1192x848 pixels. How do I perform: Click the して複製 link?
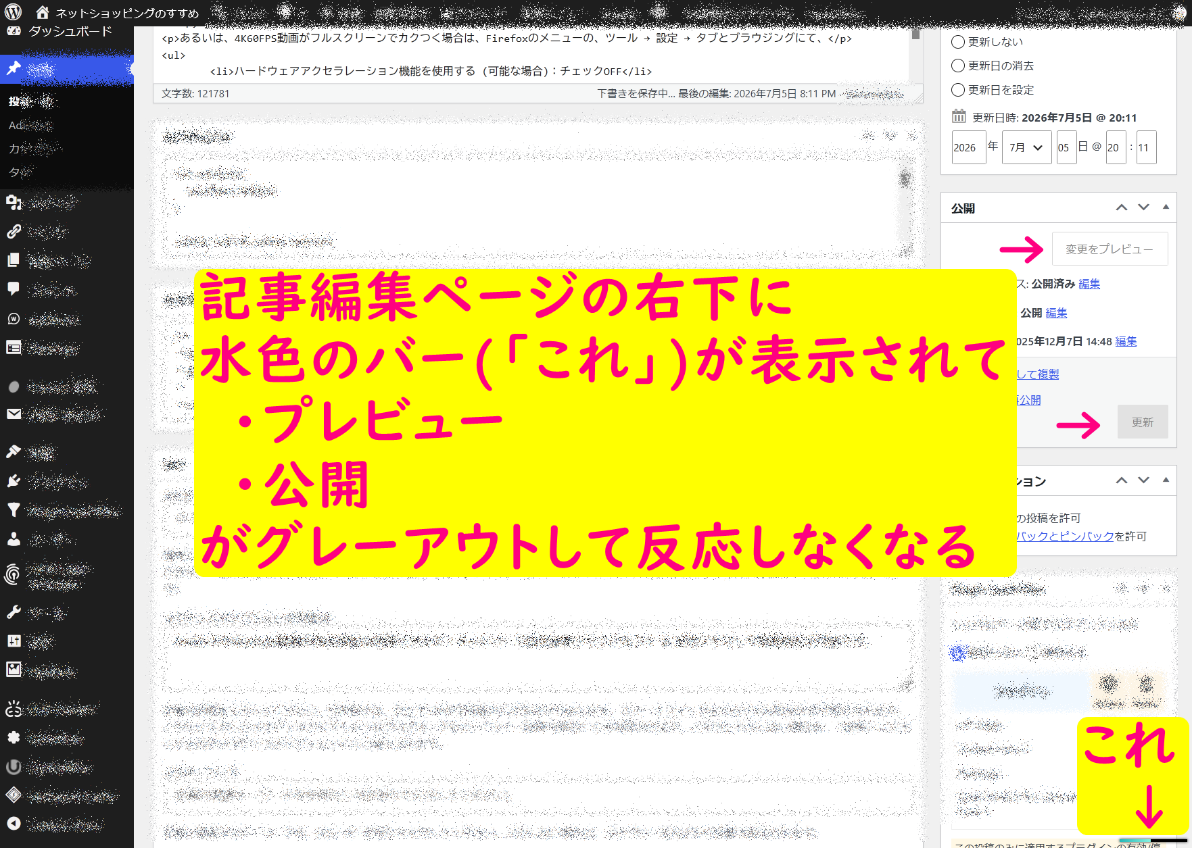pyautogui.click(x=1038, y=374)
